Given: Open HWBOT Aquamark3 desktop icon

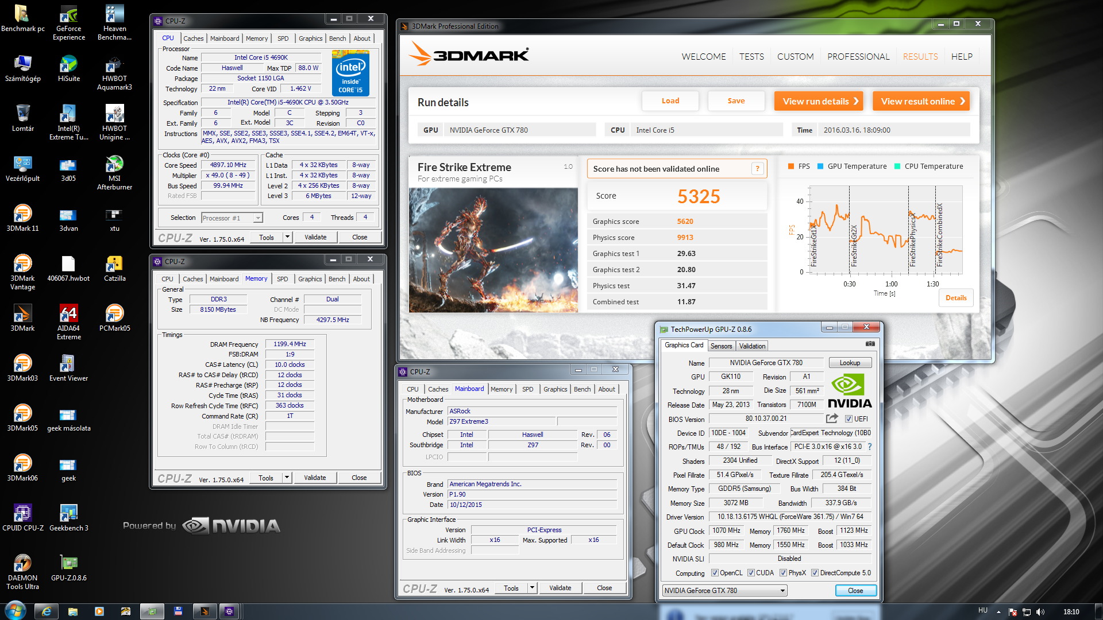Looking at the screenshot, I should click(x=115, y=73).
